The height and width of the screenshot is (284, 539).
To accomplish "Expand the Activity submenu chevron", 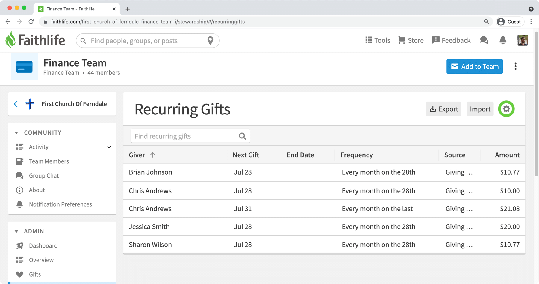I will [x=109, y=147].
